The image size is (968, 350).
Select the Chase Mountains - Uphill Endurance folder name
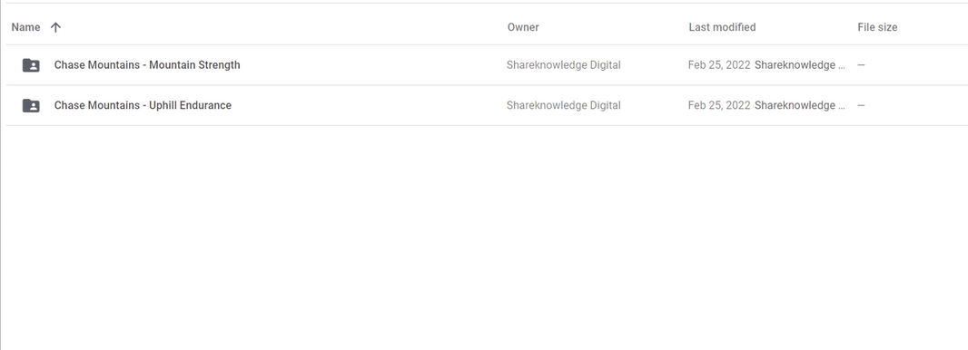143,105
